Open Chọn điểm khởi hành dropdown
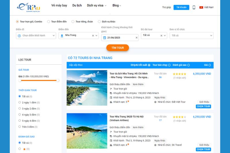 tap(36, 36)
